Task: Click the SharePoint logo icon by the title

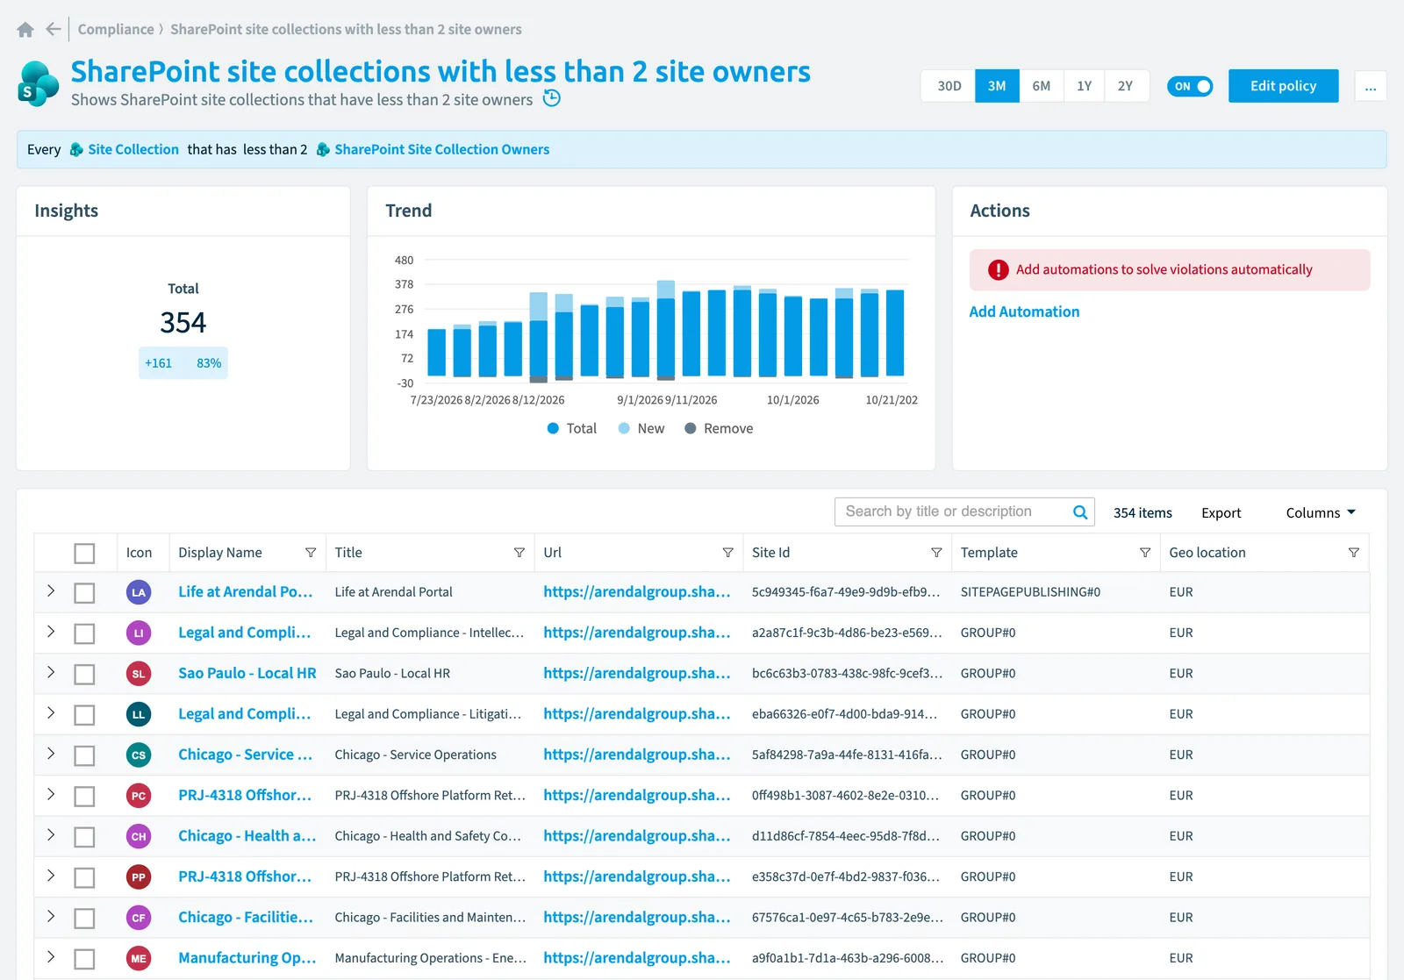Action: pyautogui.click(x=39, y=84)
